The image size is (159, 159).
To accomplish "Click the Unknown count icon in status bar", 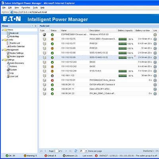I will [x=64, y=155].
